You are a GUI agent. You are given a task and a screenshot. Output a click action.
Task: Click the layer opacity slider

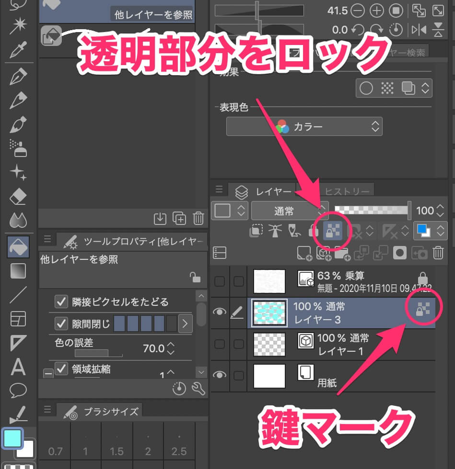click(372, 210)
